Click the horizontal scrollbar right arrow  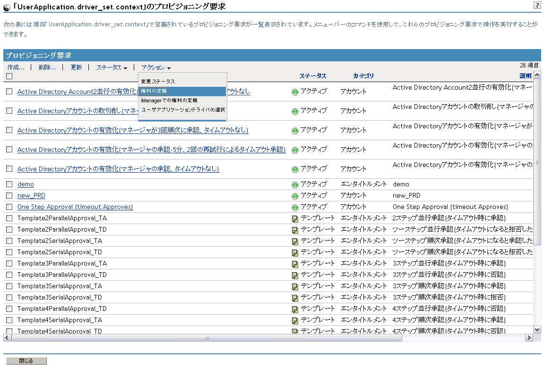pyautogui.click(x=529, y=338)
